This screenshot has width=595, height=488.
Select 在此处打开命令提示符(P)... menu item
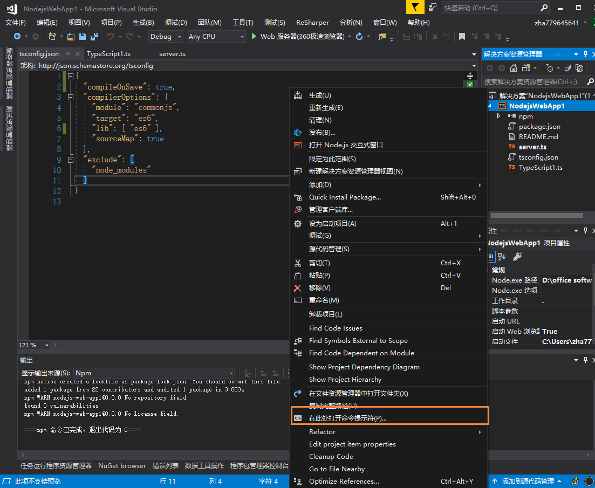pos(388,418)
